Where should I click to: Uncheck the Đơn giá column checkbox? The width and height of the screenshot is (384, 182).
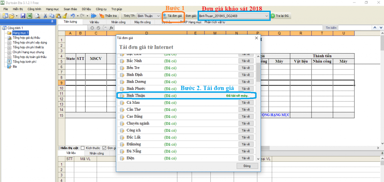pyautogui.click(x=104, y=148)
